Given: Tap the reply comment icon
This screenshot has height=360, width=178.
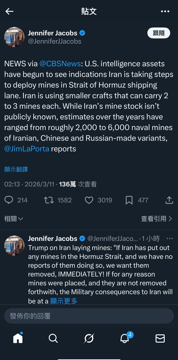Looking at the screenshot, I should point(9,200).
